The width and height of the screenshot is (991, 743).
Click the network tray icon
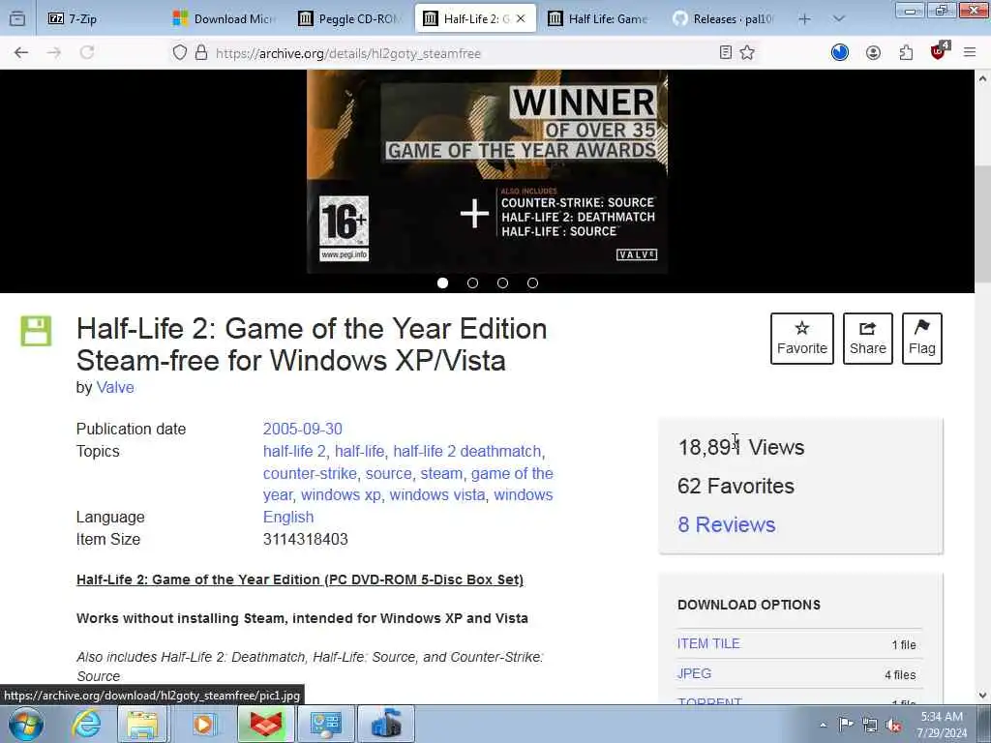[870, 726]
